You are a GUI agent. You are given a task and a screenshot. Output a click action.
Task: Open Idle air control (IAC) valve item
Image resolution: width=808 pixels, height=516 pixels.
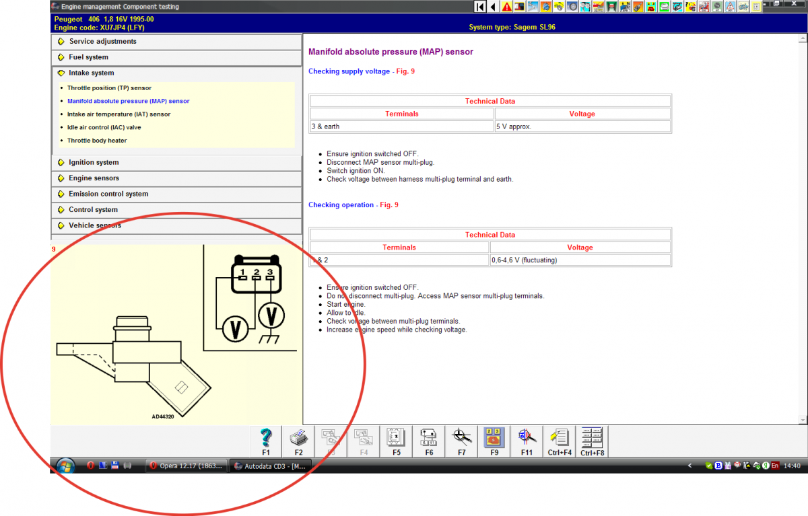point(104,127)
